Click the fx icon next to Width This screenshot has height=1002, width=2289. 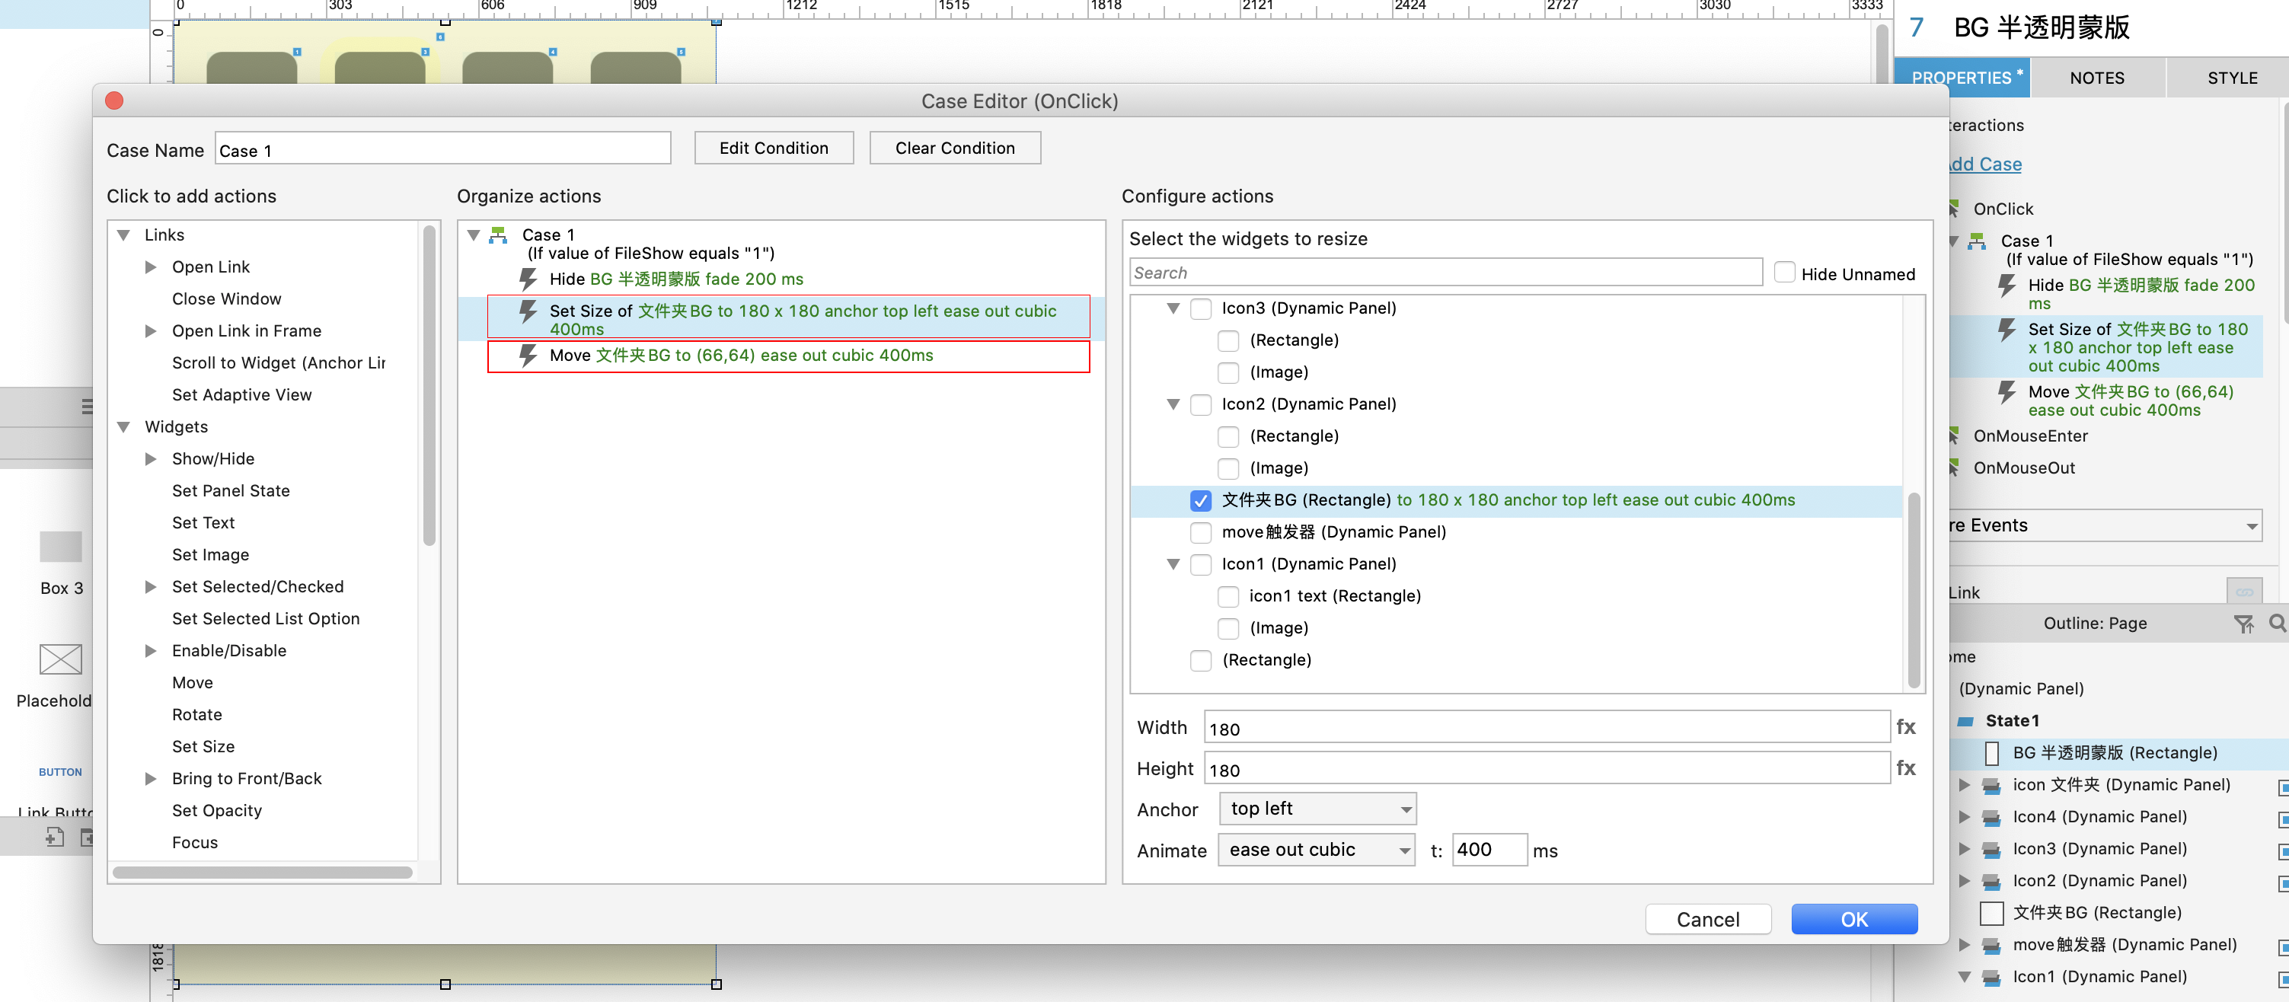click(x=1904, y=726)
